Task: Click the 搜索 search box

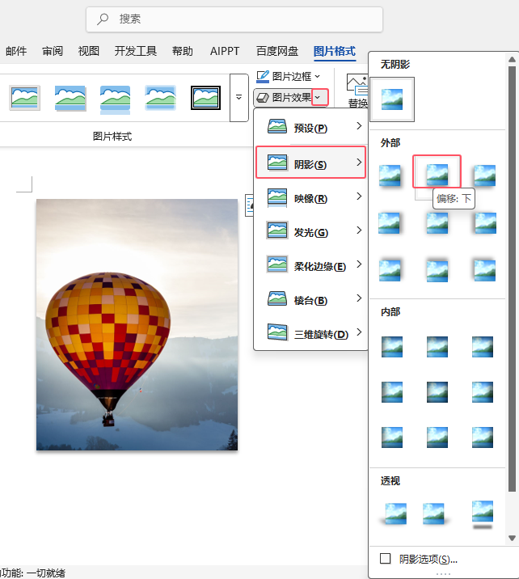Action: point(234,19)
